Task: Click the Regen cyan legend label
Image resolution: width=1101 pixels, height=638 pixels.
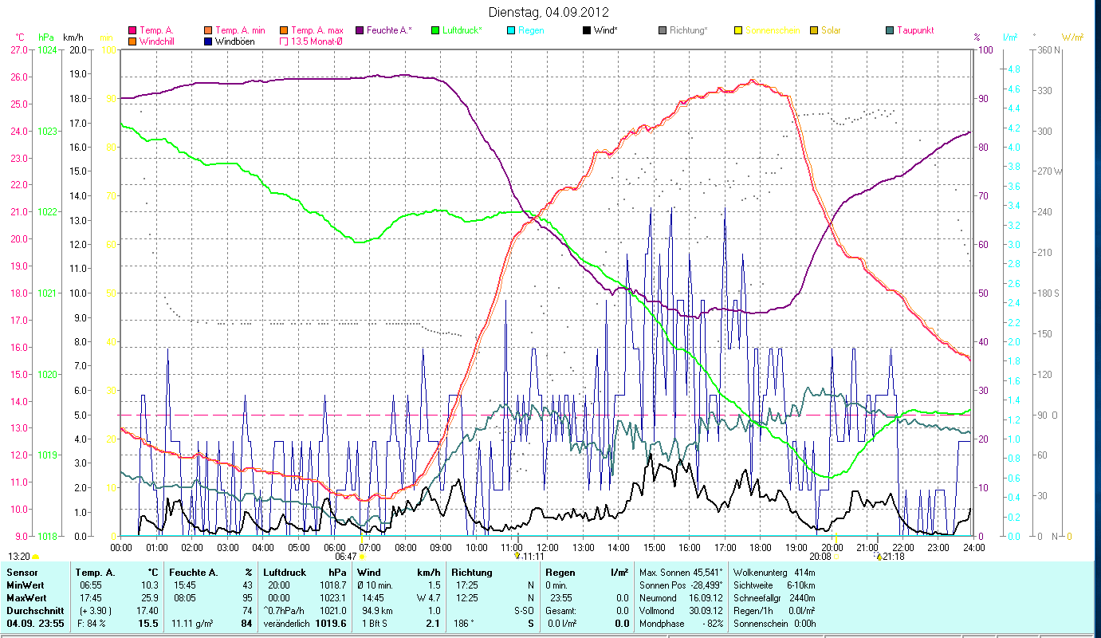Action: coord(531,30)
